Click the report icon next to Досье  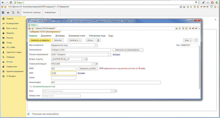[x=98, y=40]
